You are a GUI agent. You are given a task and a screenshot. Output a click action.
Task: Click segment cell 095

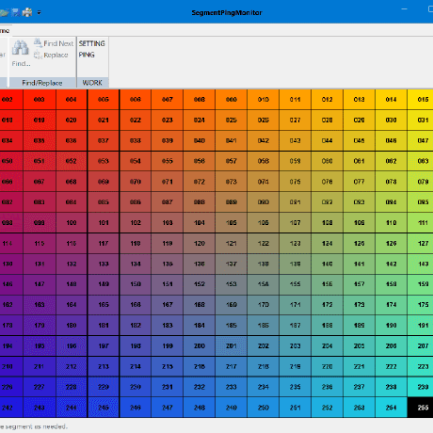point(420,202)
